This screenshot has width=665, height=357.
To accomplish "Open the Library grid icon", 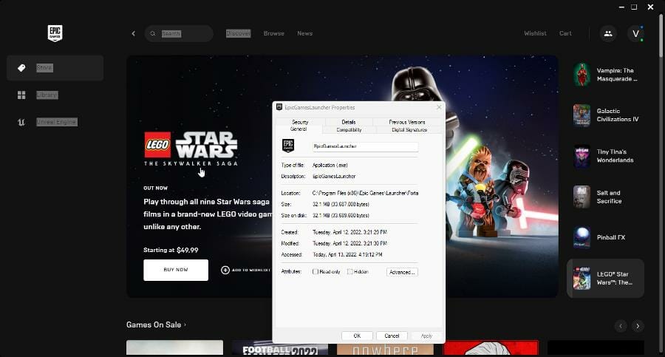I will coord(21,95).
